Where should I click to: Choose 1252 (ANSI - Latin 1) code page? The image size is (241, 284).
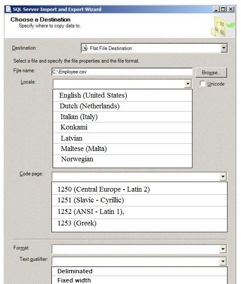(x=139, y=212)
